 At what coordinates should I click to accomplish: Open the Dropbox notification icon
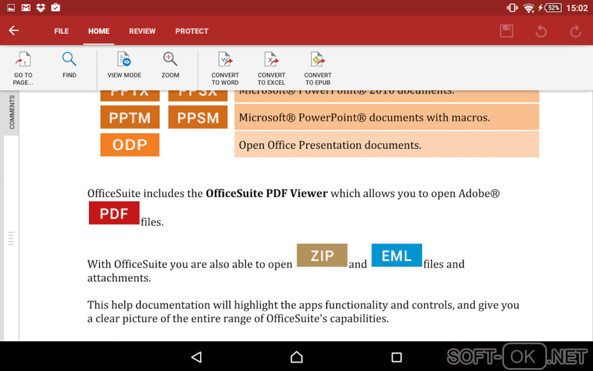(41, 8)
